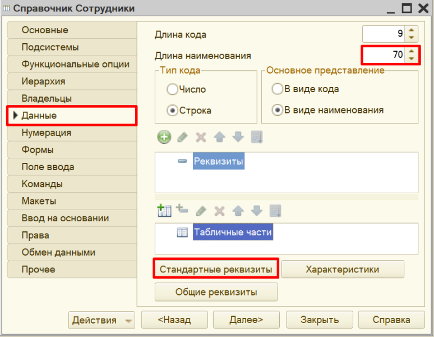The height and width of the screenshot is (337, 434).
Task: Switch to the Нумерация tab
Action: point(46,133)
